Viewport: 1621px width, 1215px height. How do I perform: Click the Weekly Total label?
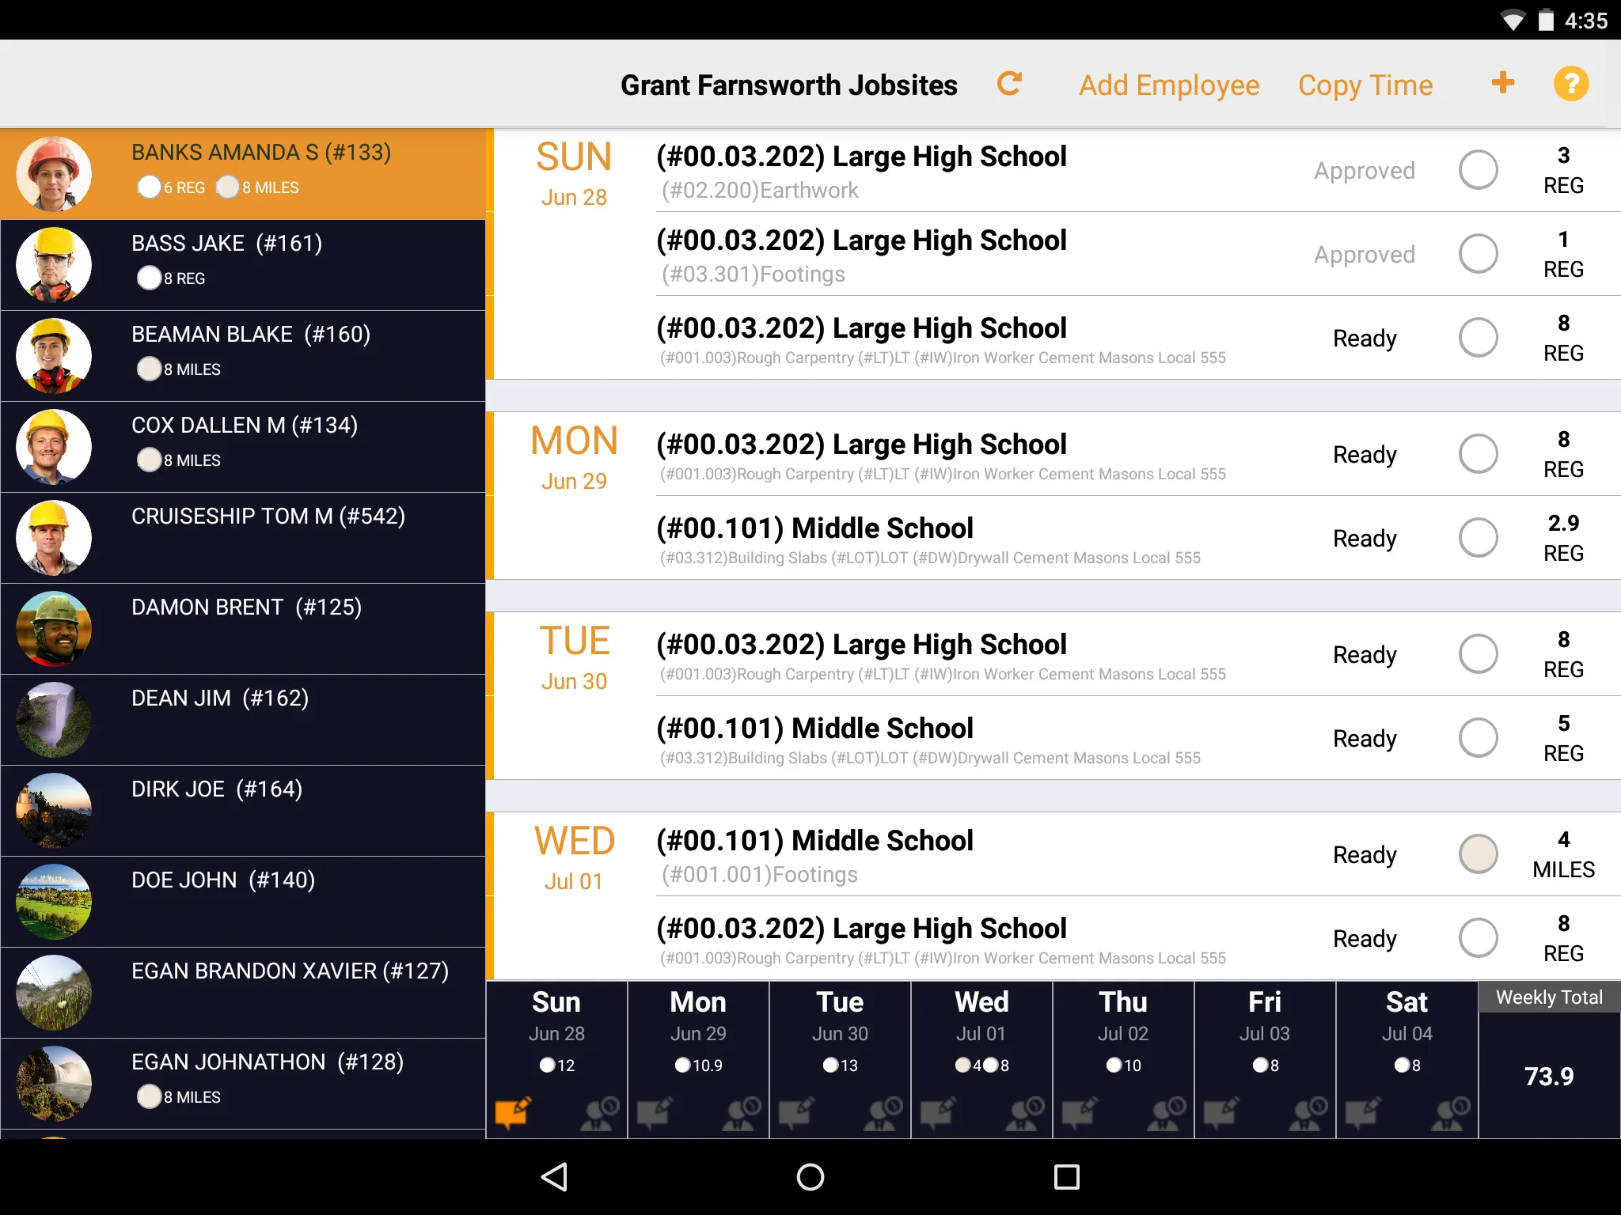pos(1548,995)
